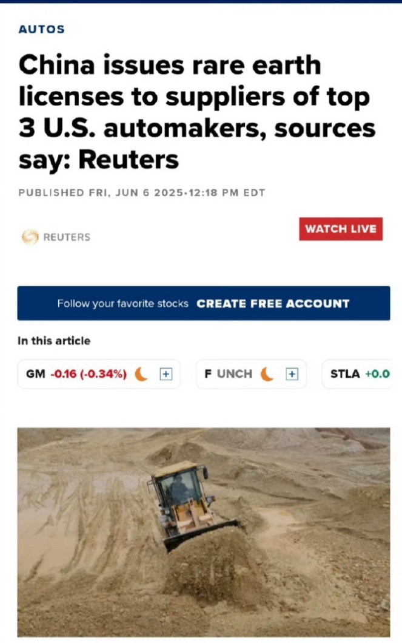402x643 pixels.
Task: Click the published date line
Action: (x=142, y=192)
